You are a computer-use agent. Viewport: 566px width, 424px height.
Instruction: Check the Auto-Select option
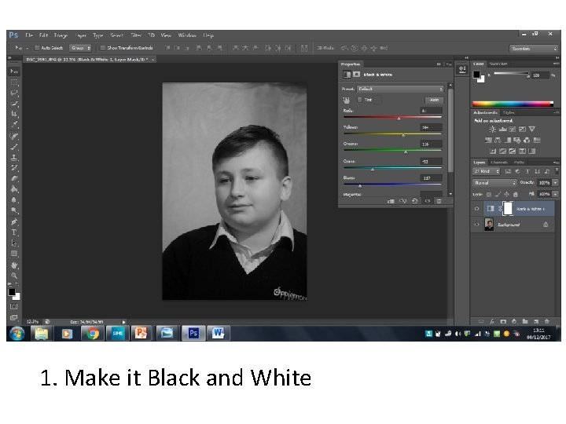(x=37, y=49)
